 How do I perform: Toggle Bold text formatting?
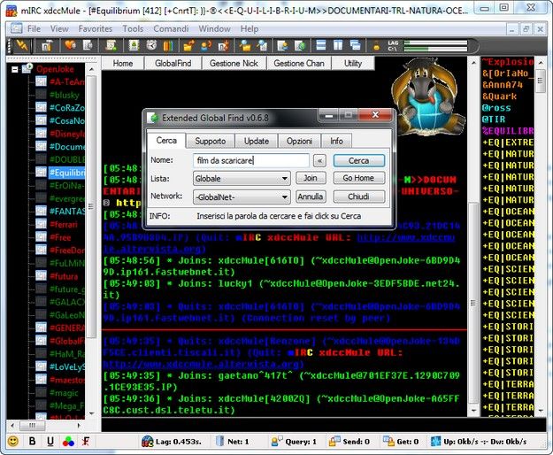pos(32,441)
